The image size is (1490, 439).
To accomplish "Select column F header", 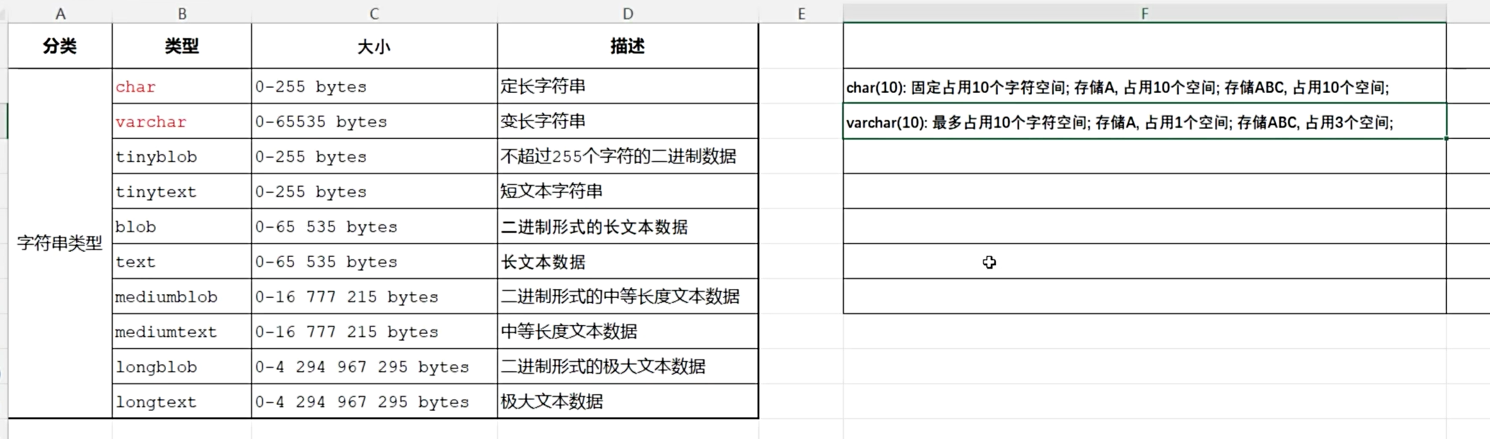I will (1144, 13).
